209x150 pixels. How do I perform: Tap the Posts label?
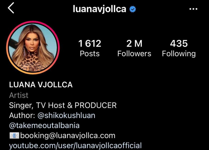click(90, 54)
